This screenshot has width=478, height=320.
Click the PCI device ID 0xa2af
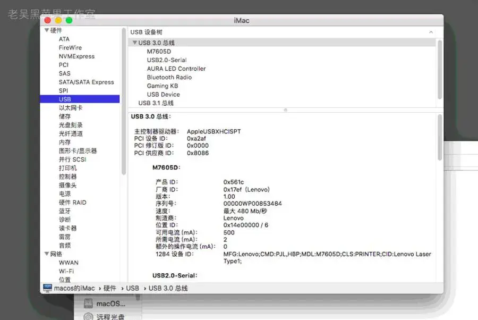coord(196,138)
